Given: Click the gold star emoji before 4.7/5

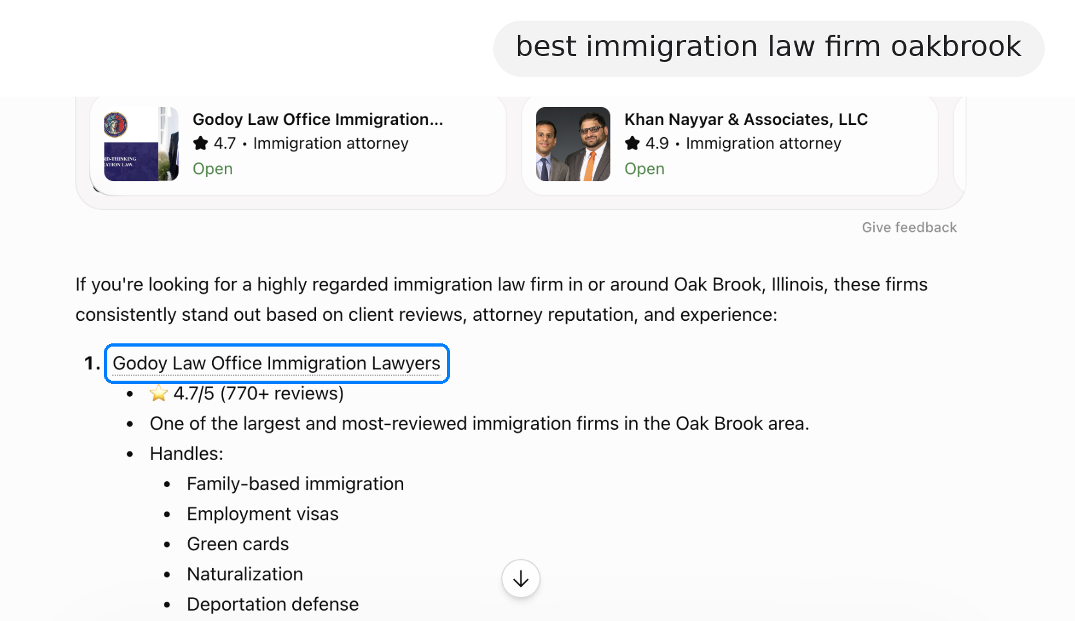Looking at the screenshot, I should coord(159,393).
